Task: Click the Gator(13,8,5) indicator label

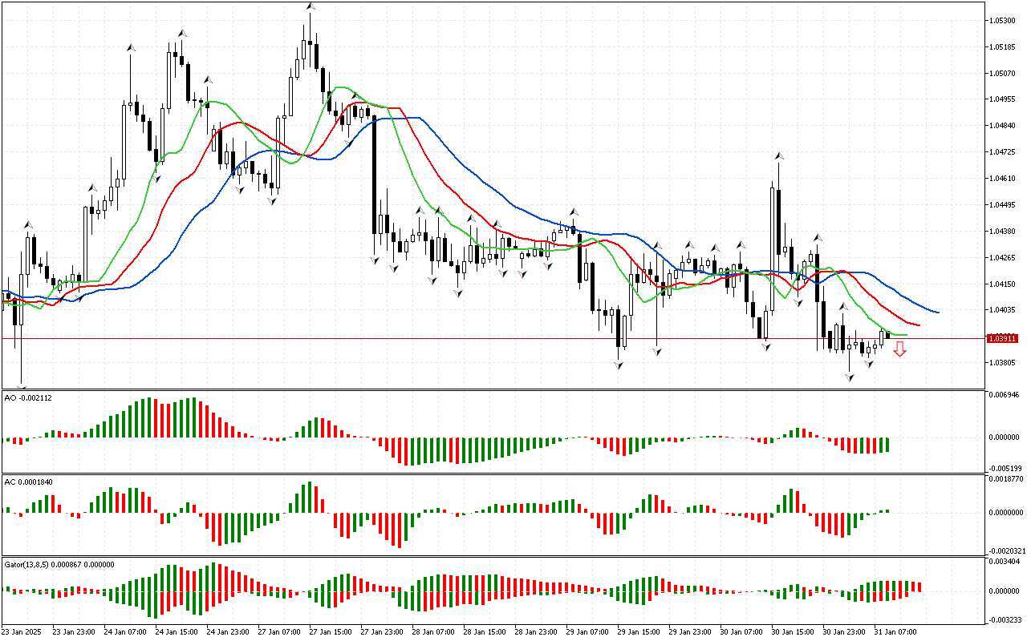Action: point(59,564)
